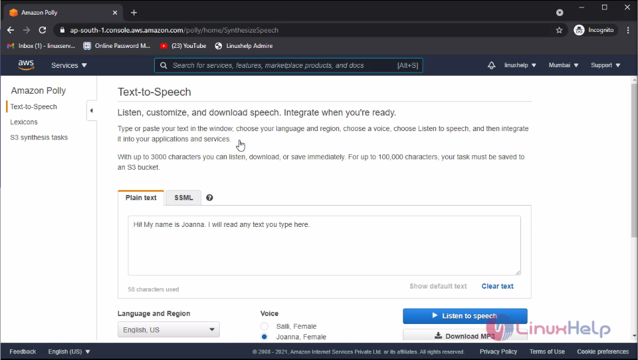638x360 pixels.
Task: Click the AWS services search field
Action: [288, 65]
